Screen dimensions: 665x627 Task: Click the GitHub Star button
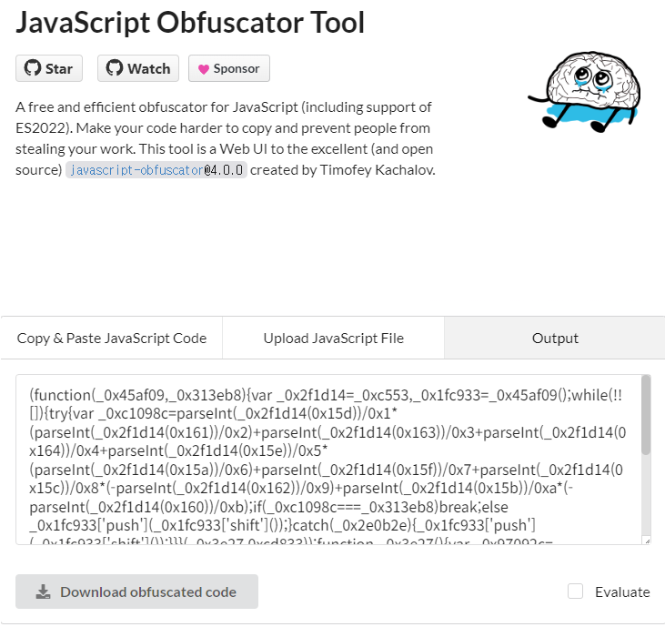(x=49, y=68)
